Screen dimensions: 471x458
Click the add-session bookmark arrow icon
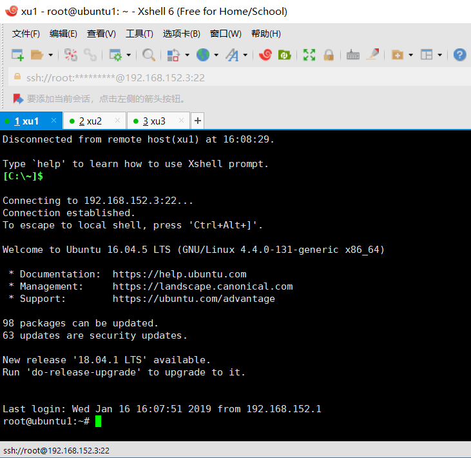click(x=18, y=99)
